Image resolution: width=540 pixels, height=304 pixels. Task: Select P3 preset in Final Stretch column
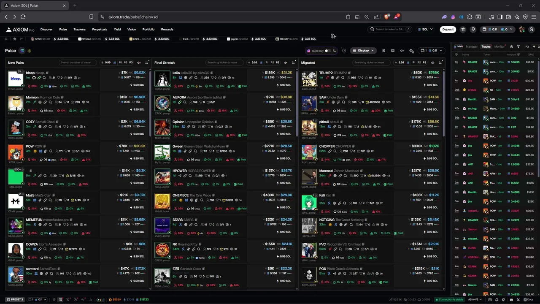(x=277, y=62)
